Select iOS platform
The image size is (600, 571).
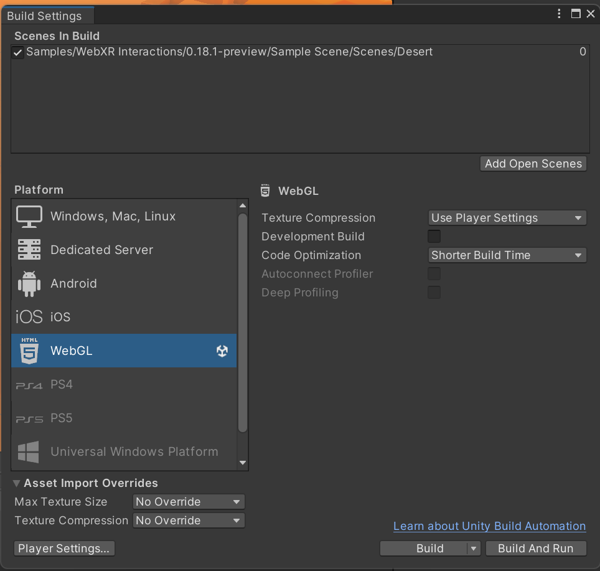click(124, 317)
